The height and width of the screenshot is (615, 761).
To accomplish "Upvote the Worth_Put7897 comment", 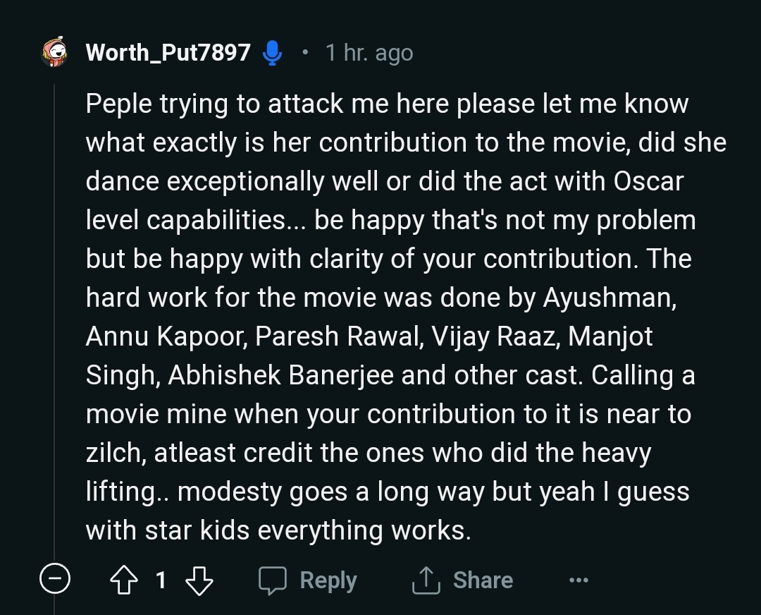I will [125, 580].
